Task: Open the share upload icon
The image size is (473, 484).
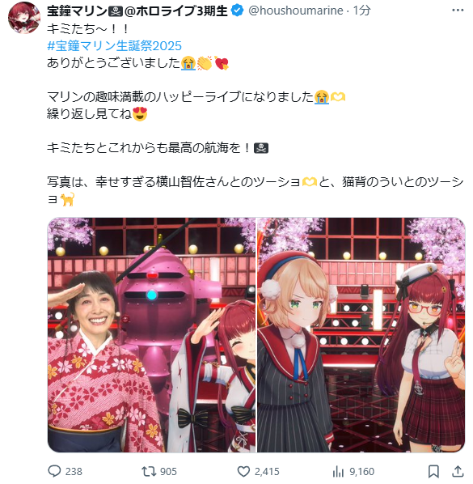Action: [458, 471]
